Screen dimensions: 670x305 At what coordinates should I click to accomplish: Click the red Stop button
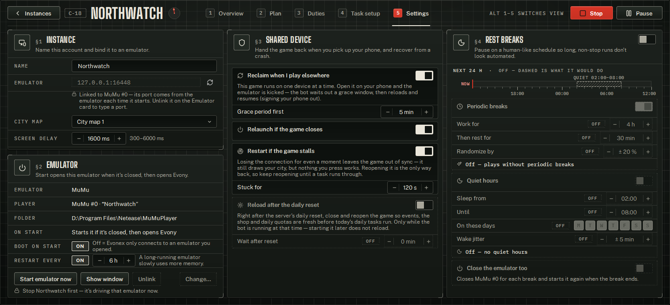[591, 13]
